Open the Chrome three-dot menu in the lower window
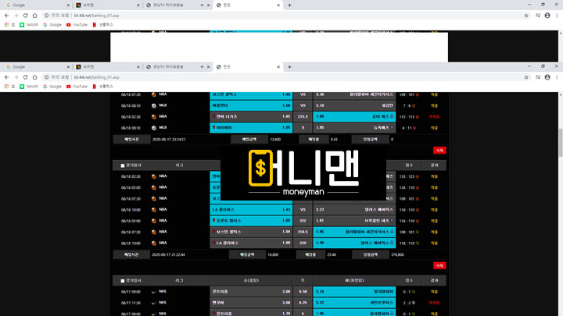The height and width of the screenshot is (316, 563). (555, 78)
